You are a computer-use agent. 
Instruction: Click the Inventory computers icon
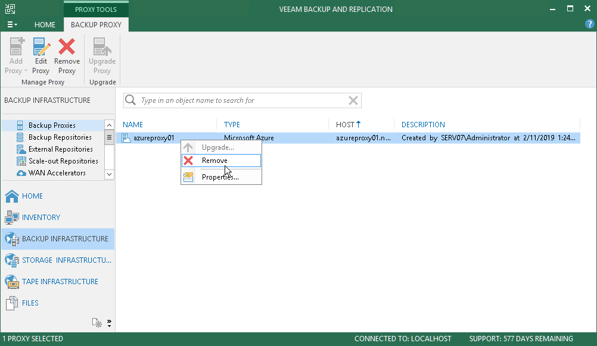[12, 217]
